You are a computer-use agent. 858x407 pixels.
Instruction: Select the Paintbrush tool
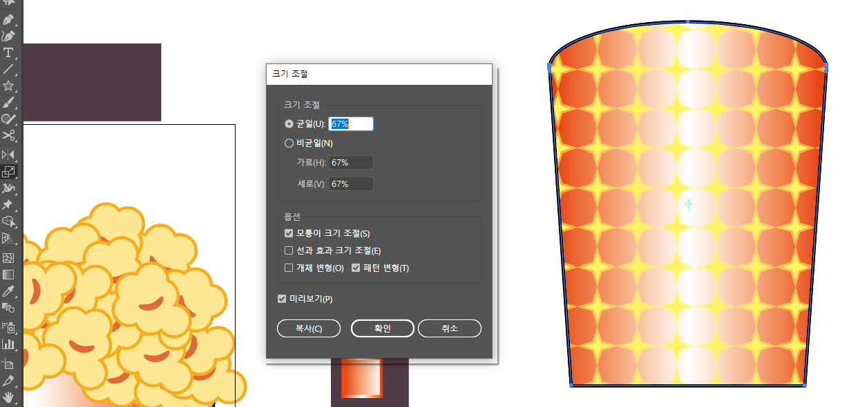coord(8,102)
